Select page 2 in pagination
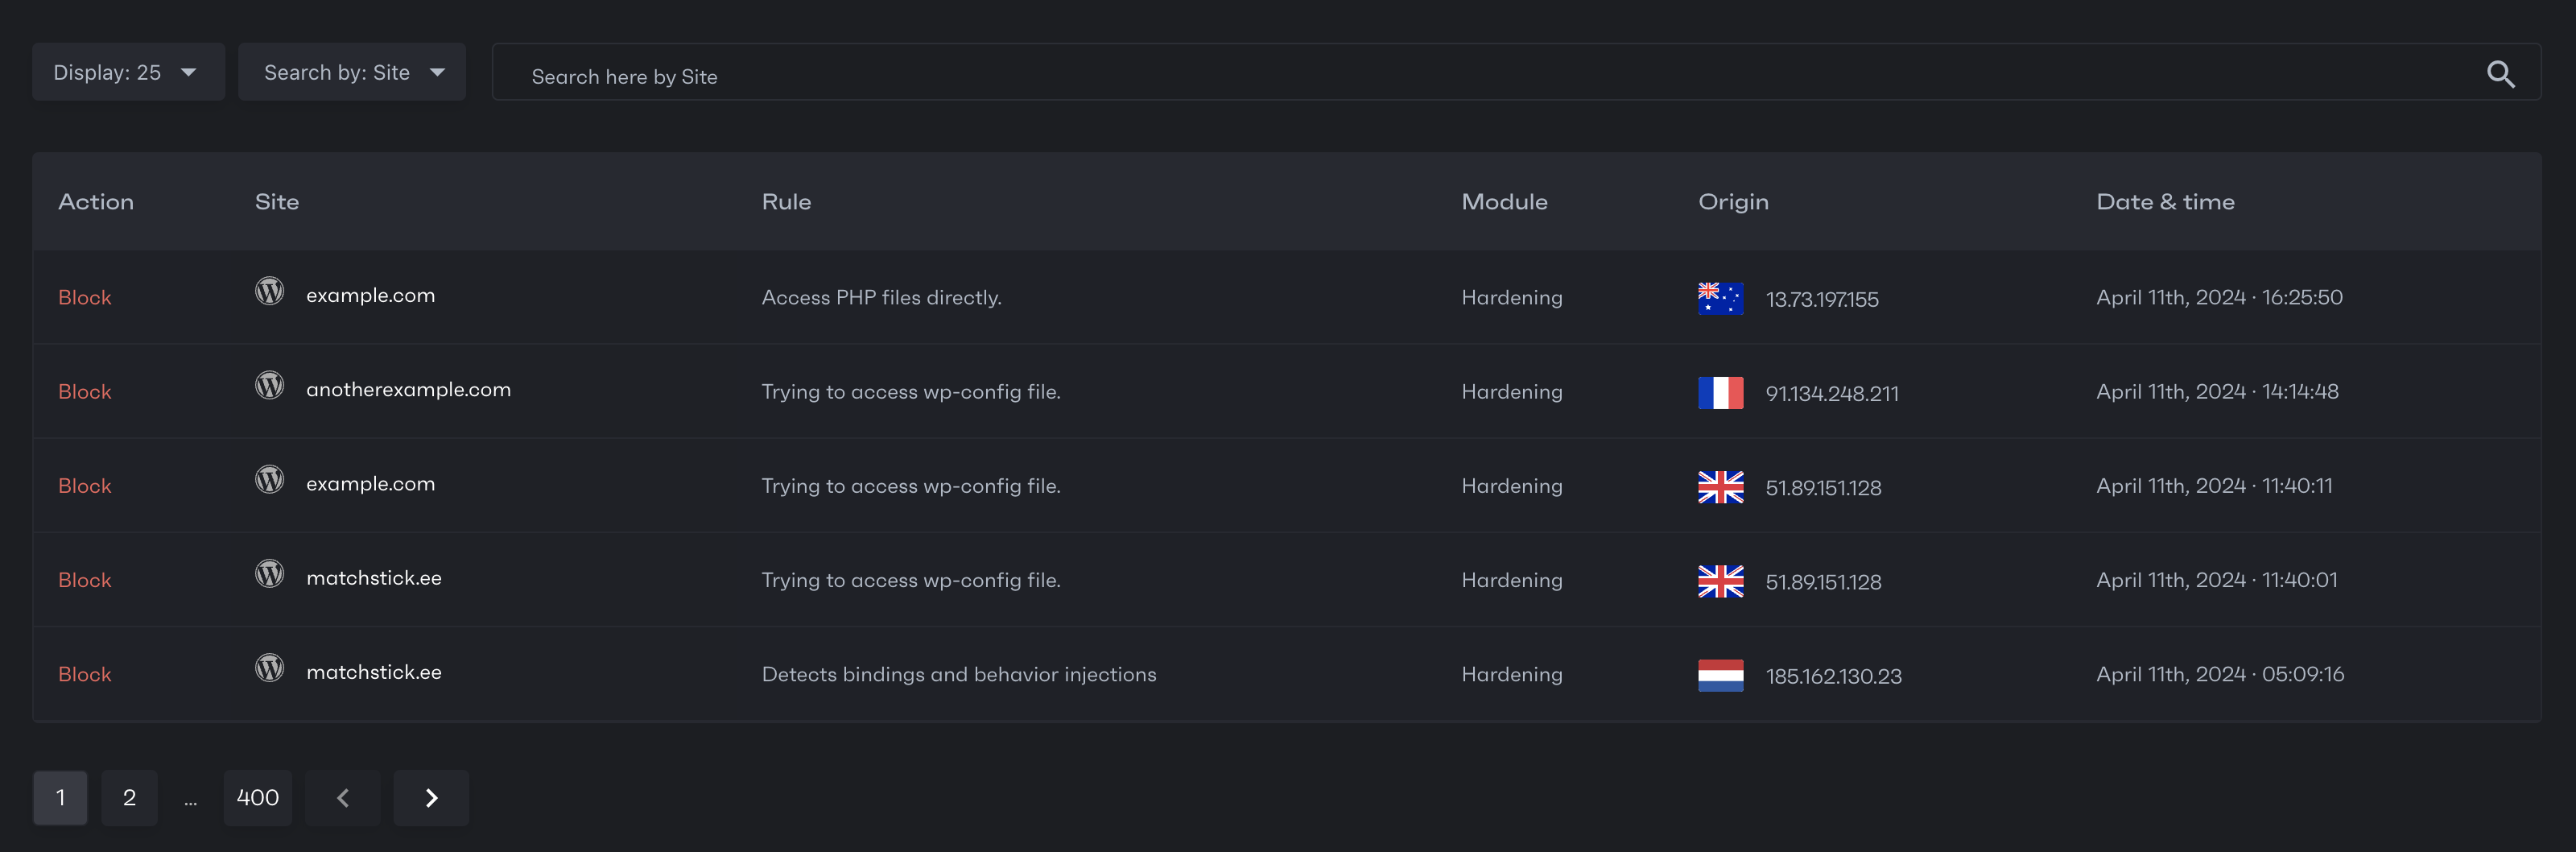Image resolution: width=2576 pixels, height=852 pixels. pos(129,797)
